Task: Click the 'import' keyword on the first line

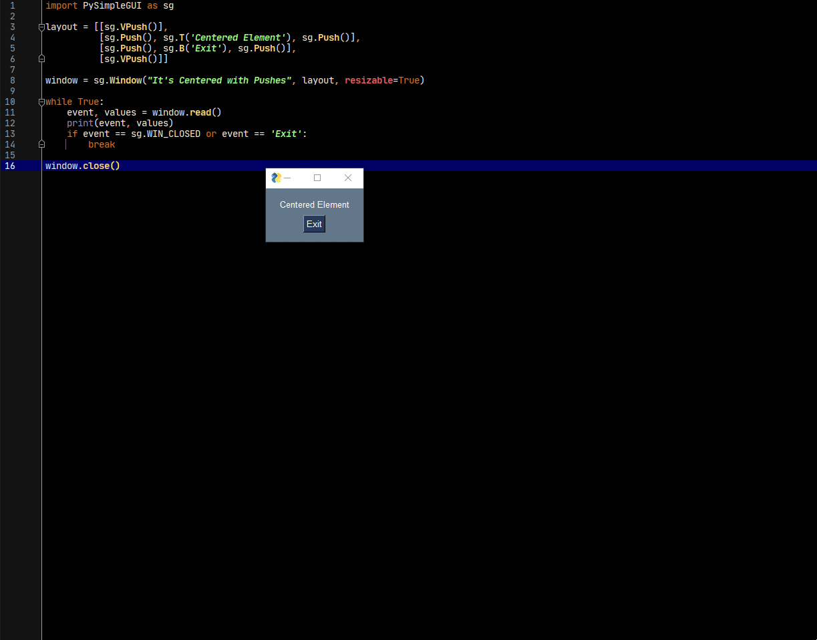Action: [x=61, y=5]
